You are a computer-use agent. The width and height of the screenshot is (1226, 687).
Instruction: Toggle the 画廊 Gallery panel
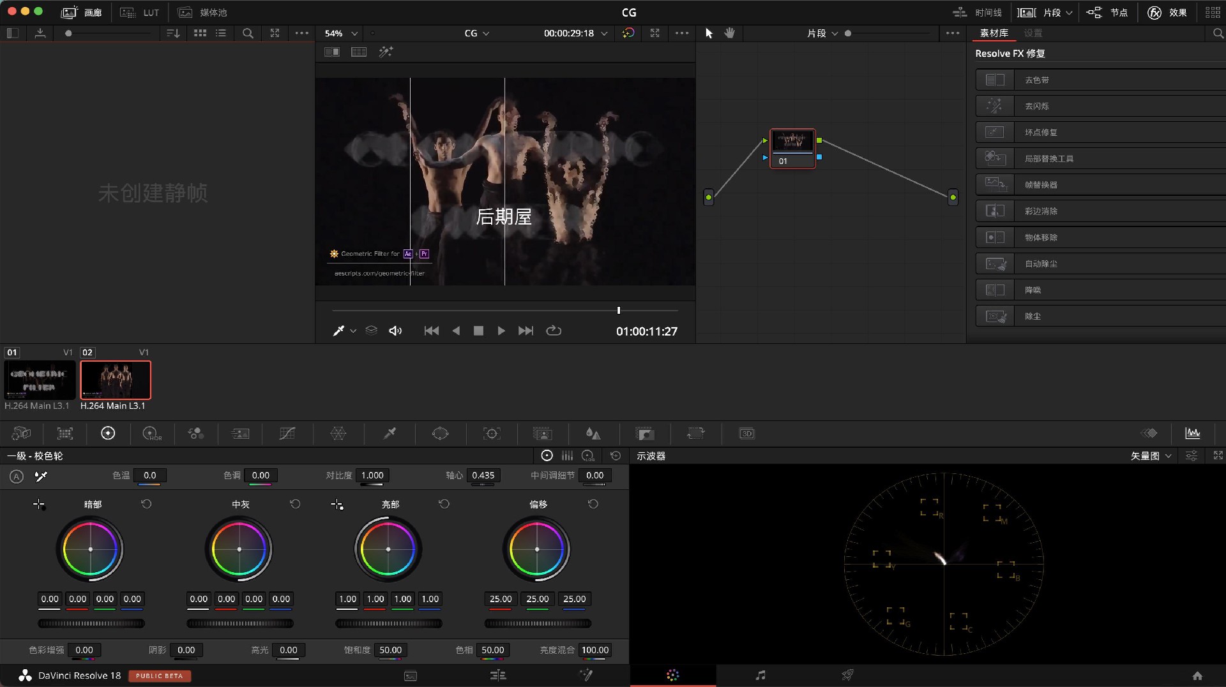tap(81, 12)
